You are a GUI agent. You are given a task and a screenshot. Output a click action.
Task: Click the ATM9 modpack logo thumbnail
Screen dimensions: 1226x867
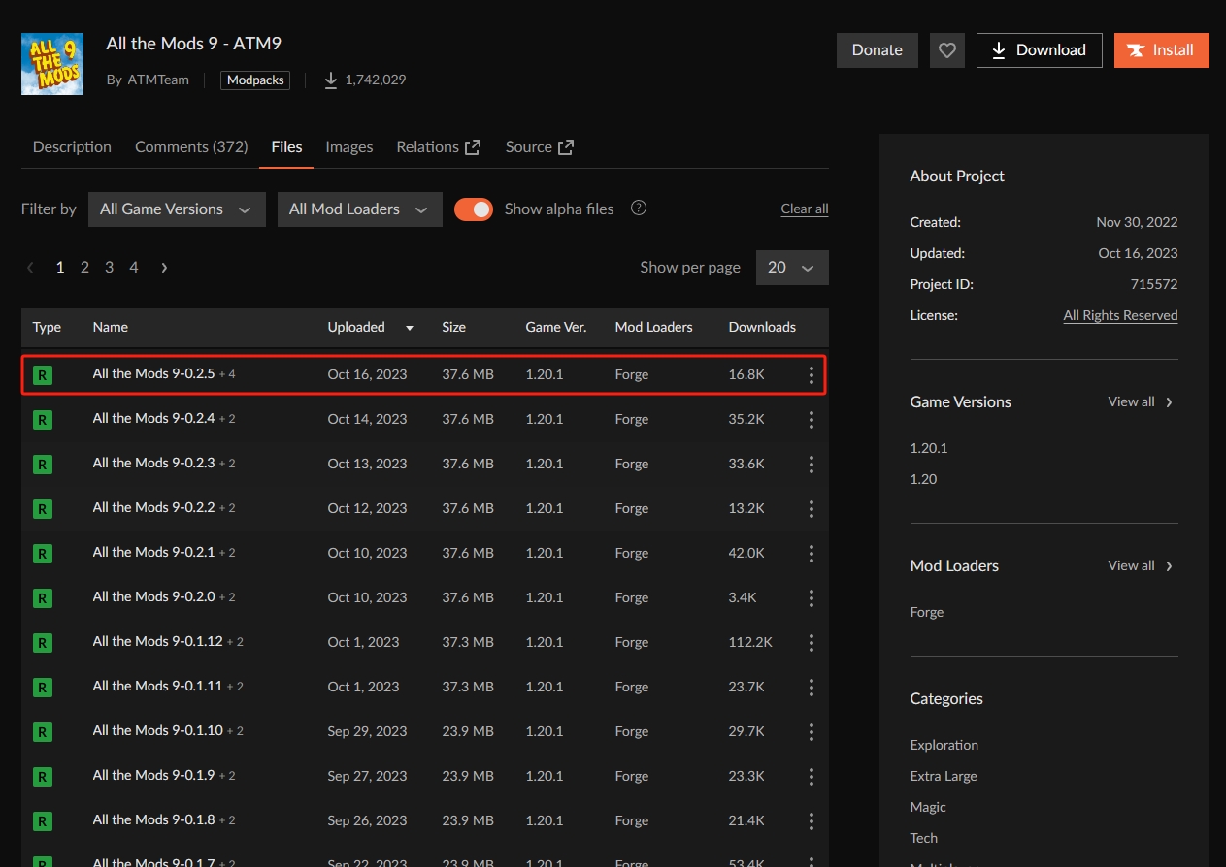pos(52,64)
